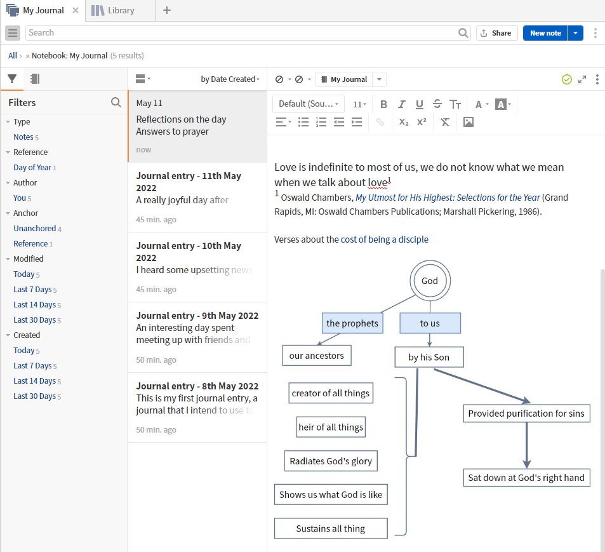Collapse the Author filter group

(x=8, y=183)
